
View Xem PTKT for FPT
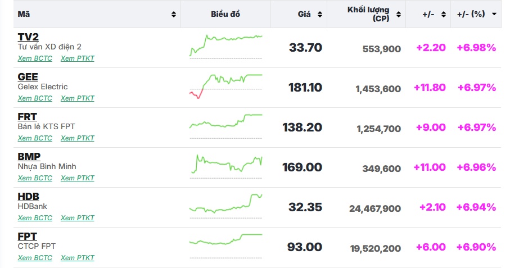pyautogui.click(x=78, y=258)
